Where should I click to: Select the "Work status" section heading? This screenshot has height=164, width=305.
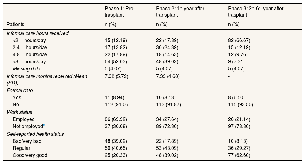click(20, 112)
